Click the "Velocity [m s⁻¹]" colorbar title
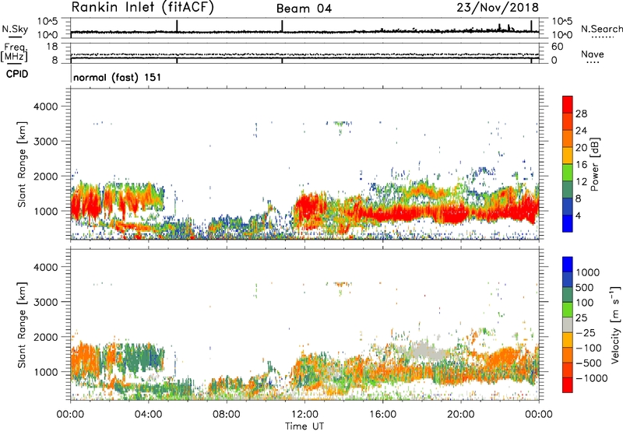623x431 pixels. (x=615, y=324)
